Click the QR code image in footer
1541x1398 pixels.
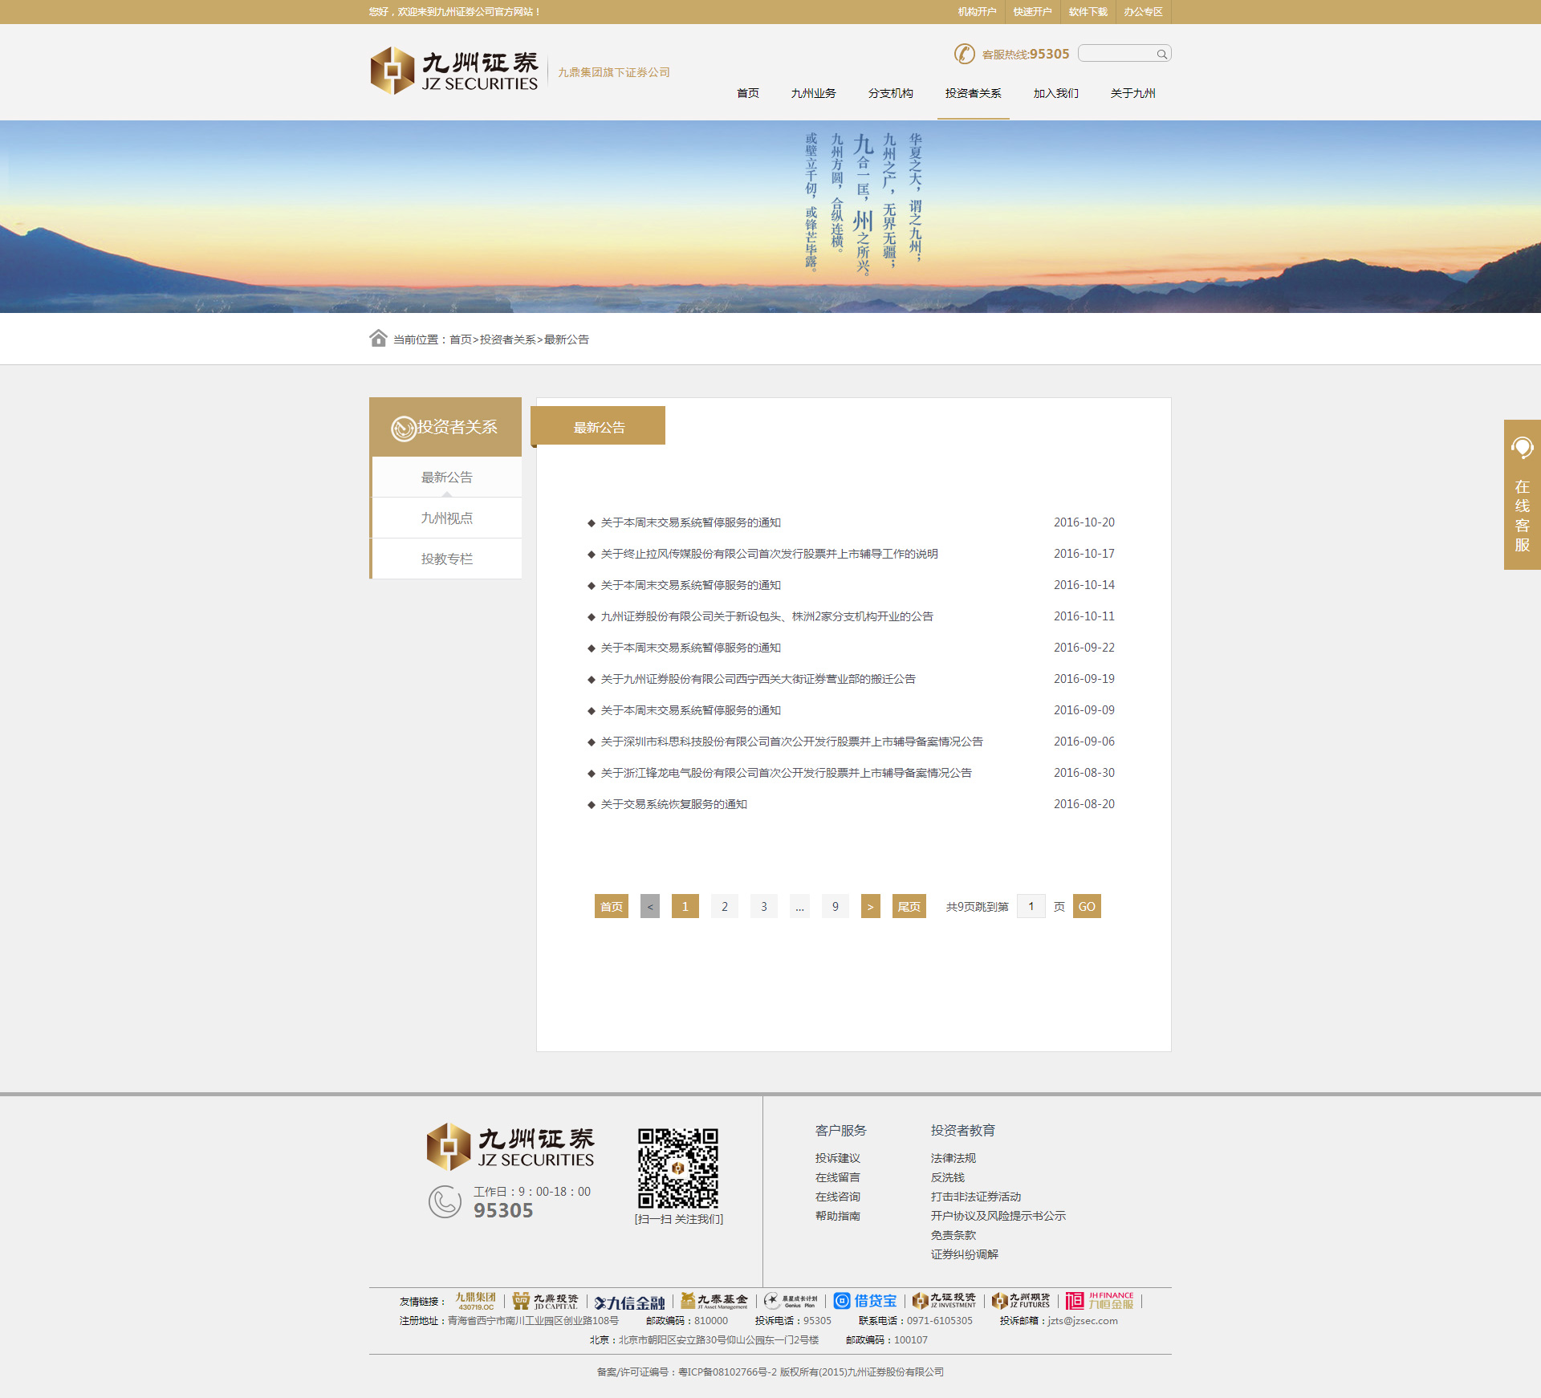pyautogui.click(x=678, y=1168)
